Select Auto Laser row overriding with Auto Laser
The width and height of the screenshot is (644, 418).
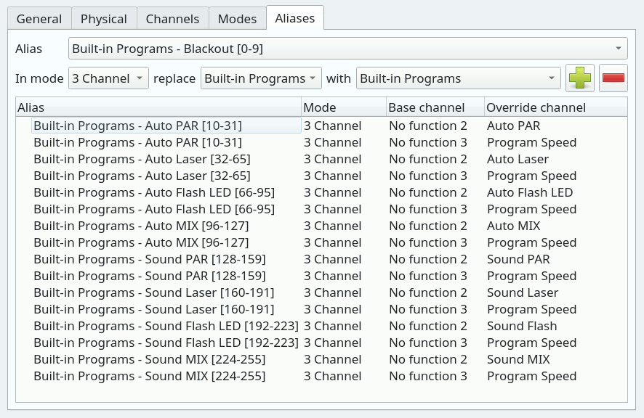pyautogui.click(x=321, y=159)
